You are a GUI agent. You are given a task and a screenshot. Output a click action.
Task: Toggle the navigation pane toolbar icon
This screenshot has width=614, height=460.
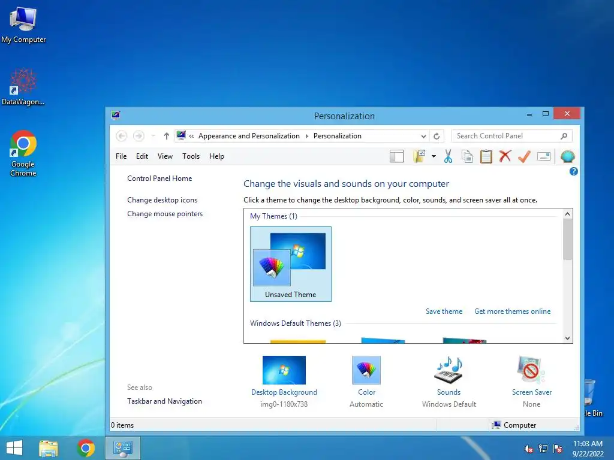[x=397, y=156]
